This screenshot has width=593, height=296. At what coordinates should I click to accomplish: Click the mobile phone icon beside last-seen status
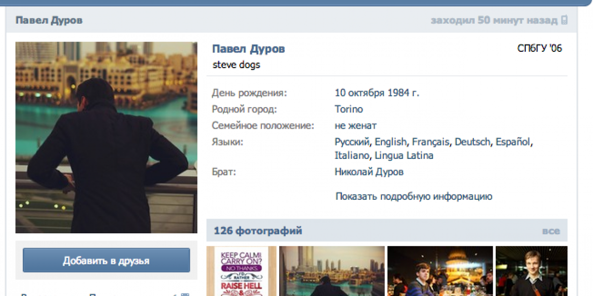[564, 21]
